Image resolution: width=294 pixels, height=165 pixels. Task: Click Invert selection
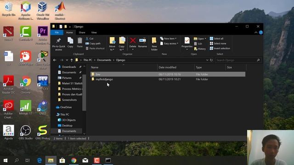point(220,48)
